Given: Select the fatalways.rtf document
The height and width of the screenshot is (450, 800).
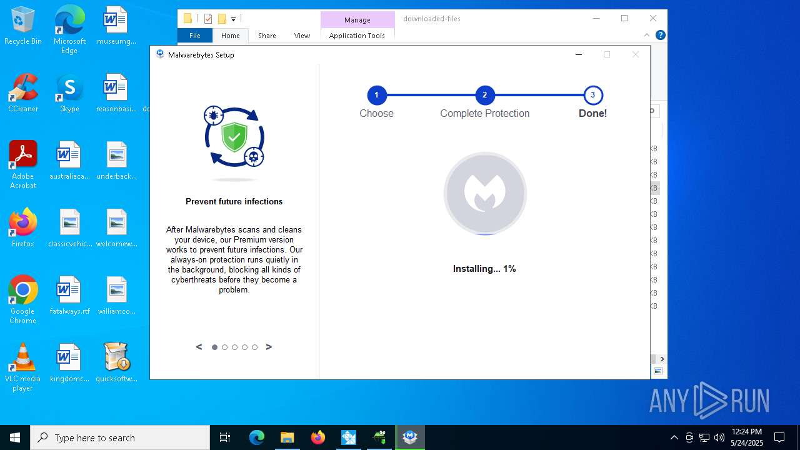Looking at the screenshot, I should tap(69, 296).
